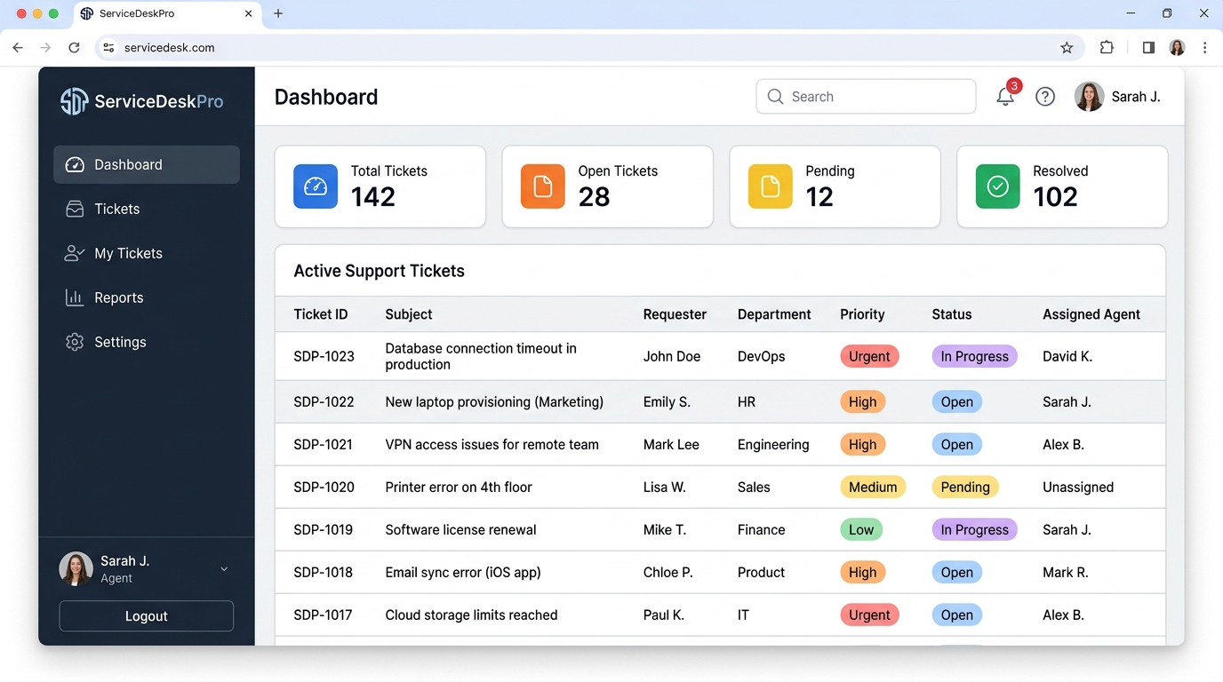
Task: Open ticket SDP-1023
Action: coord(324,356)
